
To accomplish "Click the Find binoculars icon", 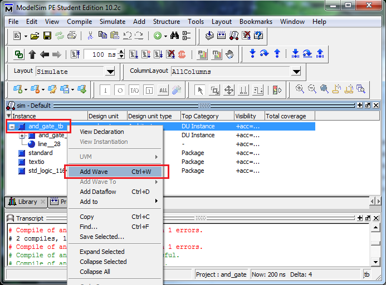I will click(x=174, y=36).
